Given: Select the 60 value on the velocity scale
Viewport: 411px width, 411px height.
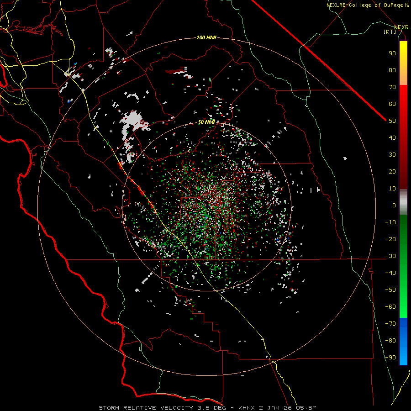Looking at the screenshot, I should [x=392, y=104].
